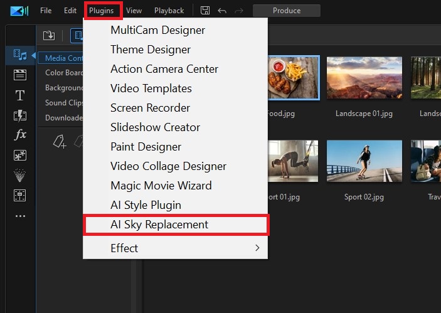Show more rooms via three-dots icon
This screenshot has height=313, width=441.
pyautogui.click(x=20, y=216)
